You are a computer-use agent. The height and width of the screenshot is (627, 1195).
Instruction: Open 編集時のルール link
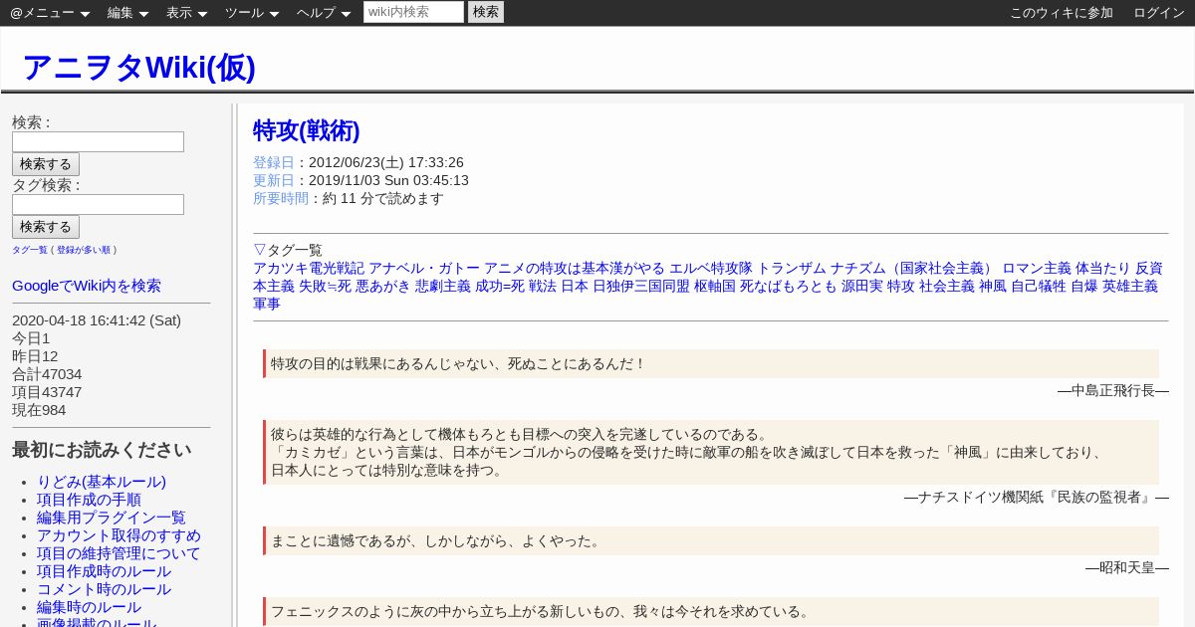(x=89, y=607)
